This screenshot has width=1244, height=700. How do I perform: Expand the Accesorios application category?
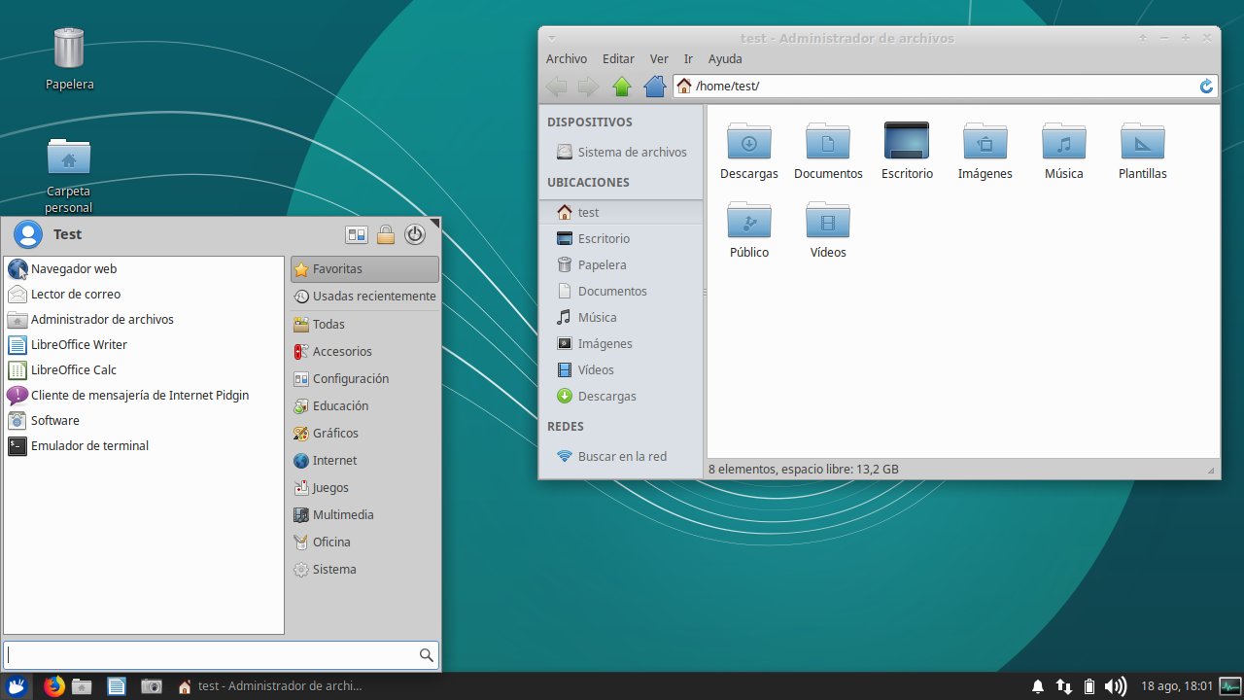(342, 352)
